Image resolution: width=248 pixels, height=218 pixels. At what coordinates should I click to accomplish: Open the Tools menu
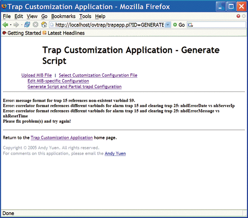coord(85,16)
